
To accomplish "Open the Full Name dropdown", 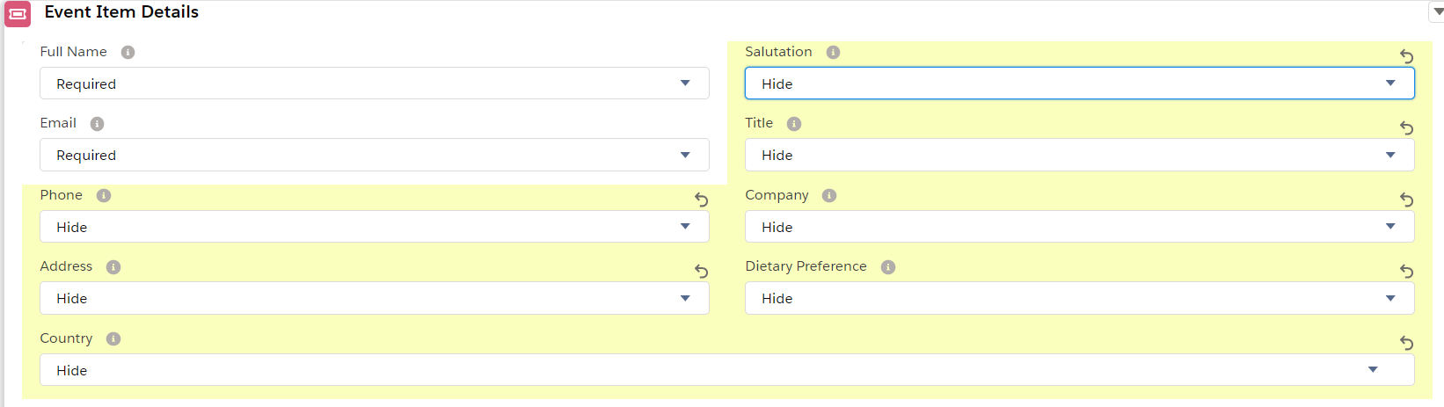I will [374, 84].
